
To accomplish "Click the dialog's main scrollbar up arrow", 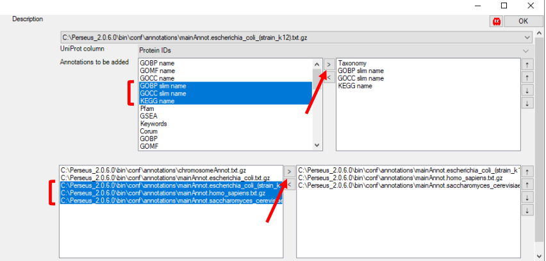I will coord(538,33).
